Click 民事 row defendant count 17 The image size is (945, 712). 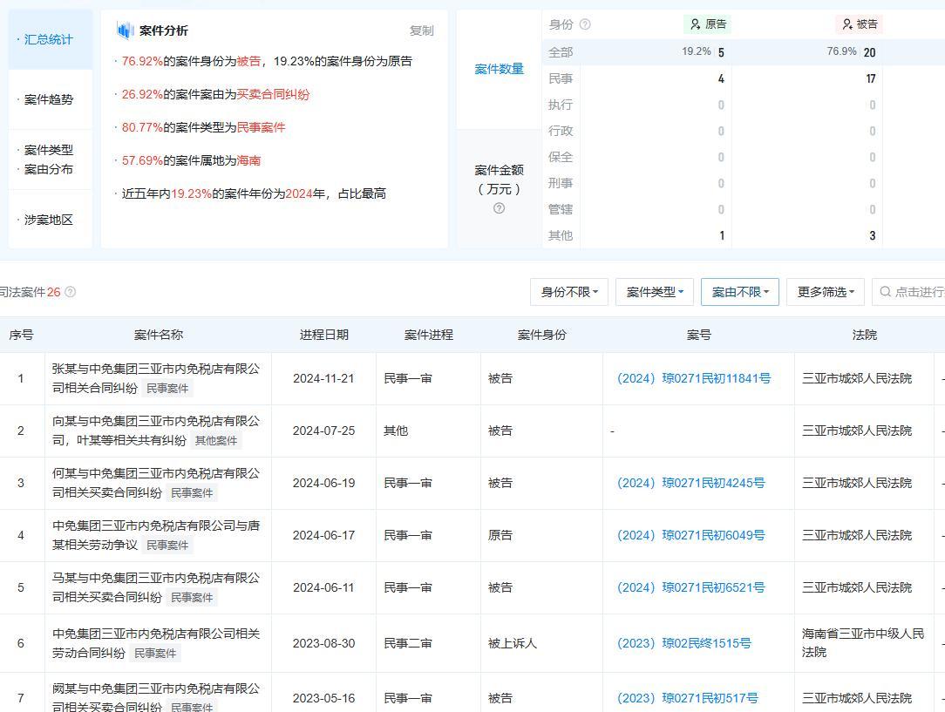click(870, 79)
